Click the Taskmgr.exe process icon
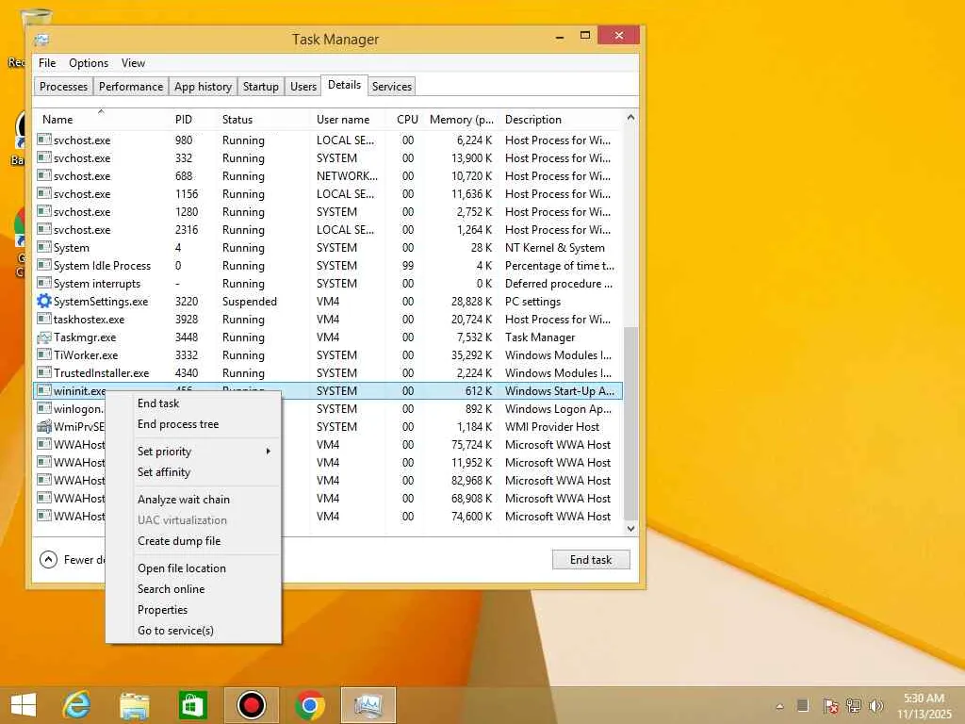The height and width of the screenshot is (724, 965). click(x=43, y=337)
